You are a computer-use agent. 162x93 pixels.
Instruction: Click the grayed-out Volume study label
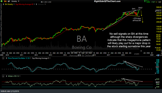click(40, 4)
